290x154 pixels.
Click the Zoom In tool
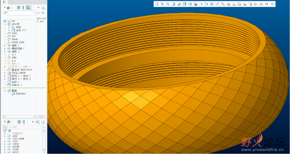click(162, 4)
